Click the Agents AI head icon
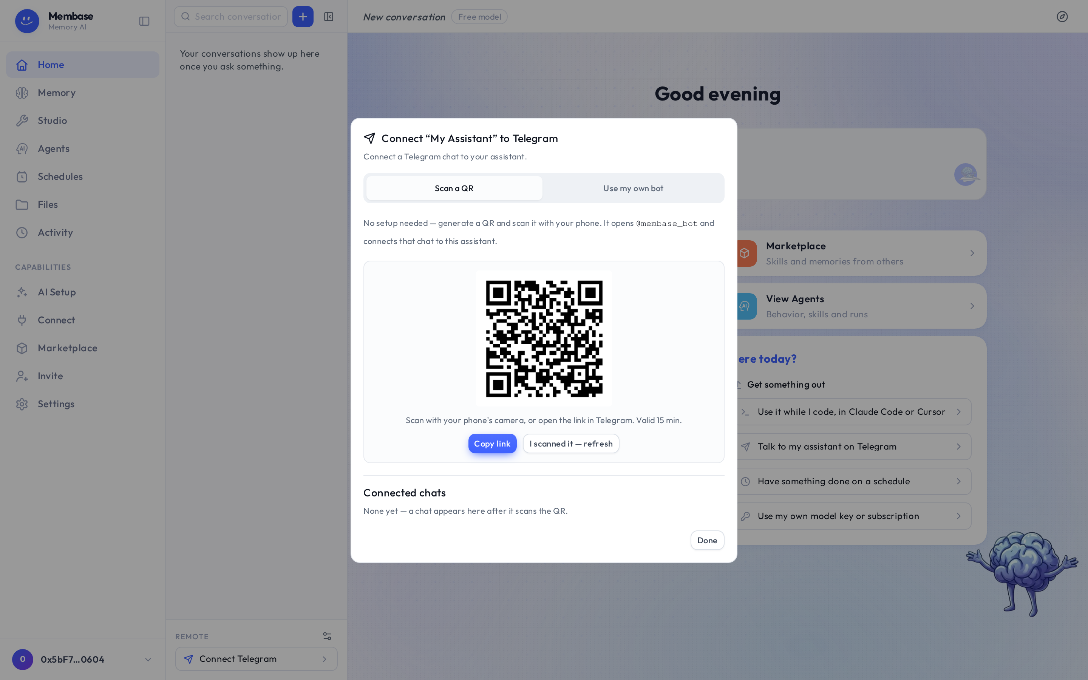Image resolution: width=1088 pixels, height=680 pixels. [x=22, y=148]
